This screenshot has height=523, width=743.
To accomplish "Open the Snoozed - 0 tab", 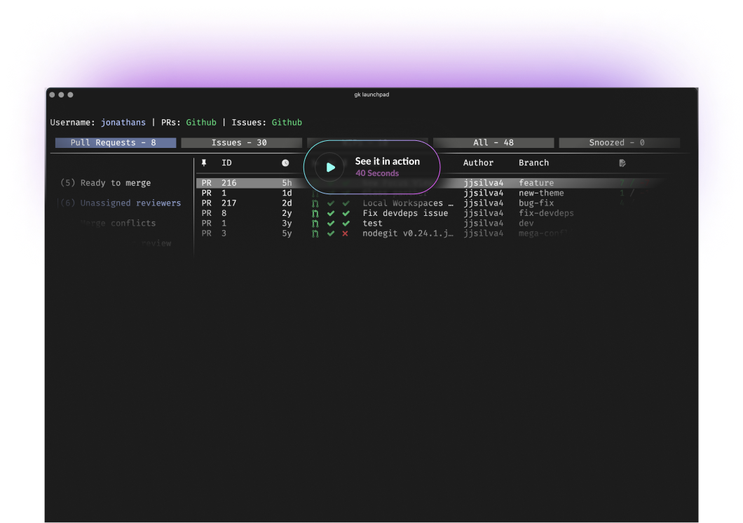I will pos(620,142).
